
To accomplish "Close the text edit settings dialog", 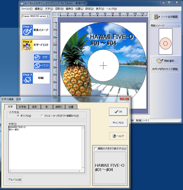I will (x=124, y=98).
